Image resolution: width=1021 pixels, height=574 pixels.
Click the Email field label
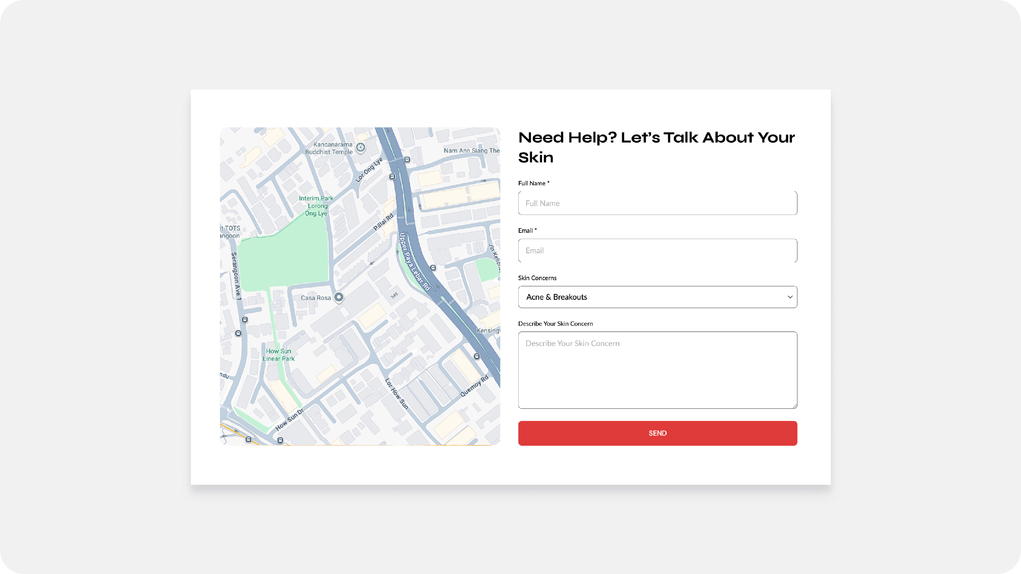pyautogui.click(x=527, y=231)
